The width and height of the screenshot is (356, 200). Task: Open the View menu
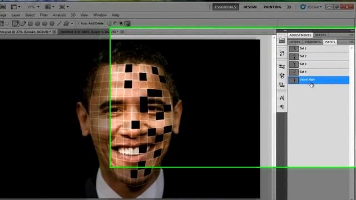point(84,15)
